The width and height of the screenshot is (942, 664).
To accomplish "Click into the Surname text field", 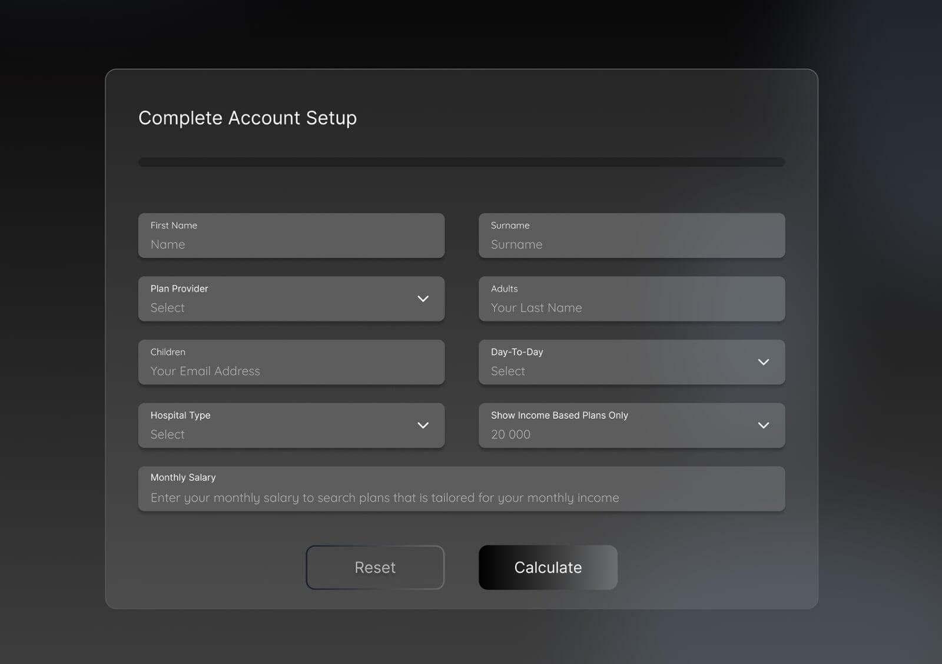I will 631,236.
